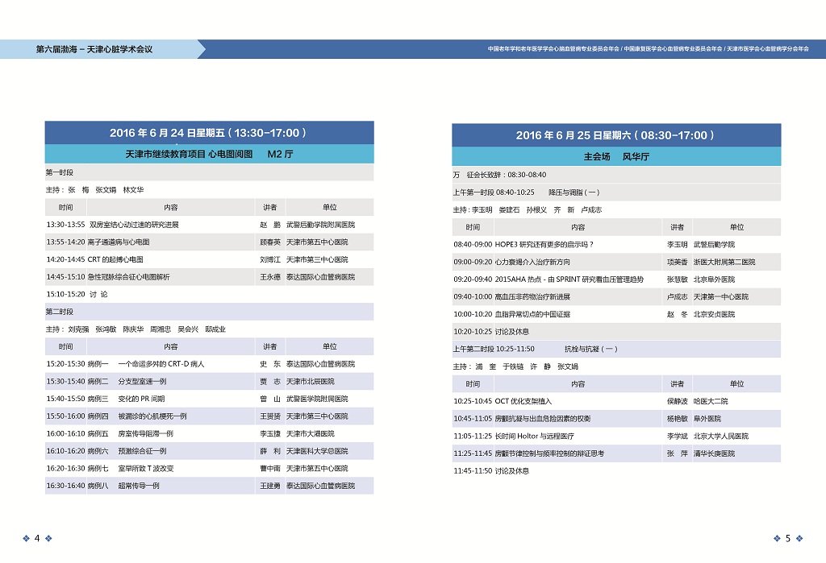Click the "第二时段" section row

click(x=209, y=312)
